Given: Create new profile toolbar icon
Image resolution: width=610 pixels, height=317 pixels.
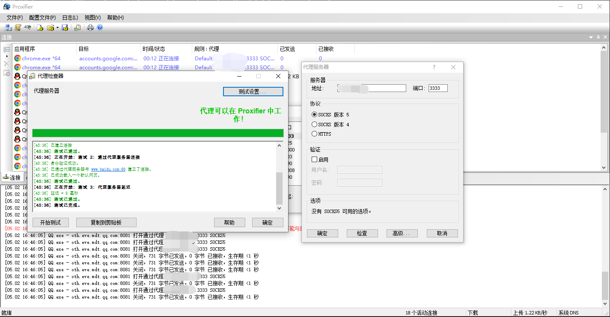Looking at the screenshot, I should click(40, 27).
